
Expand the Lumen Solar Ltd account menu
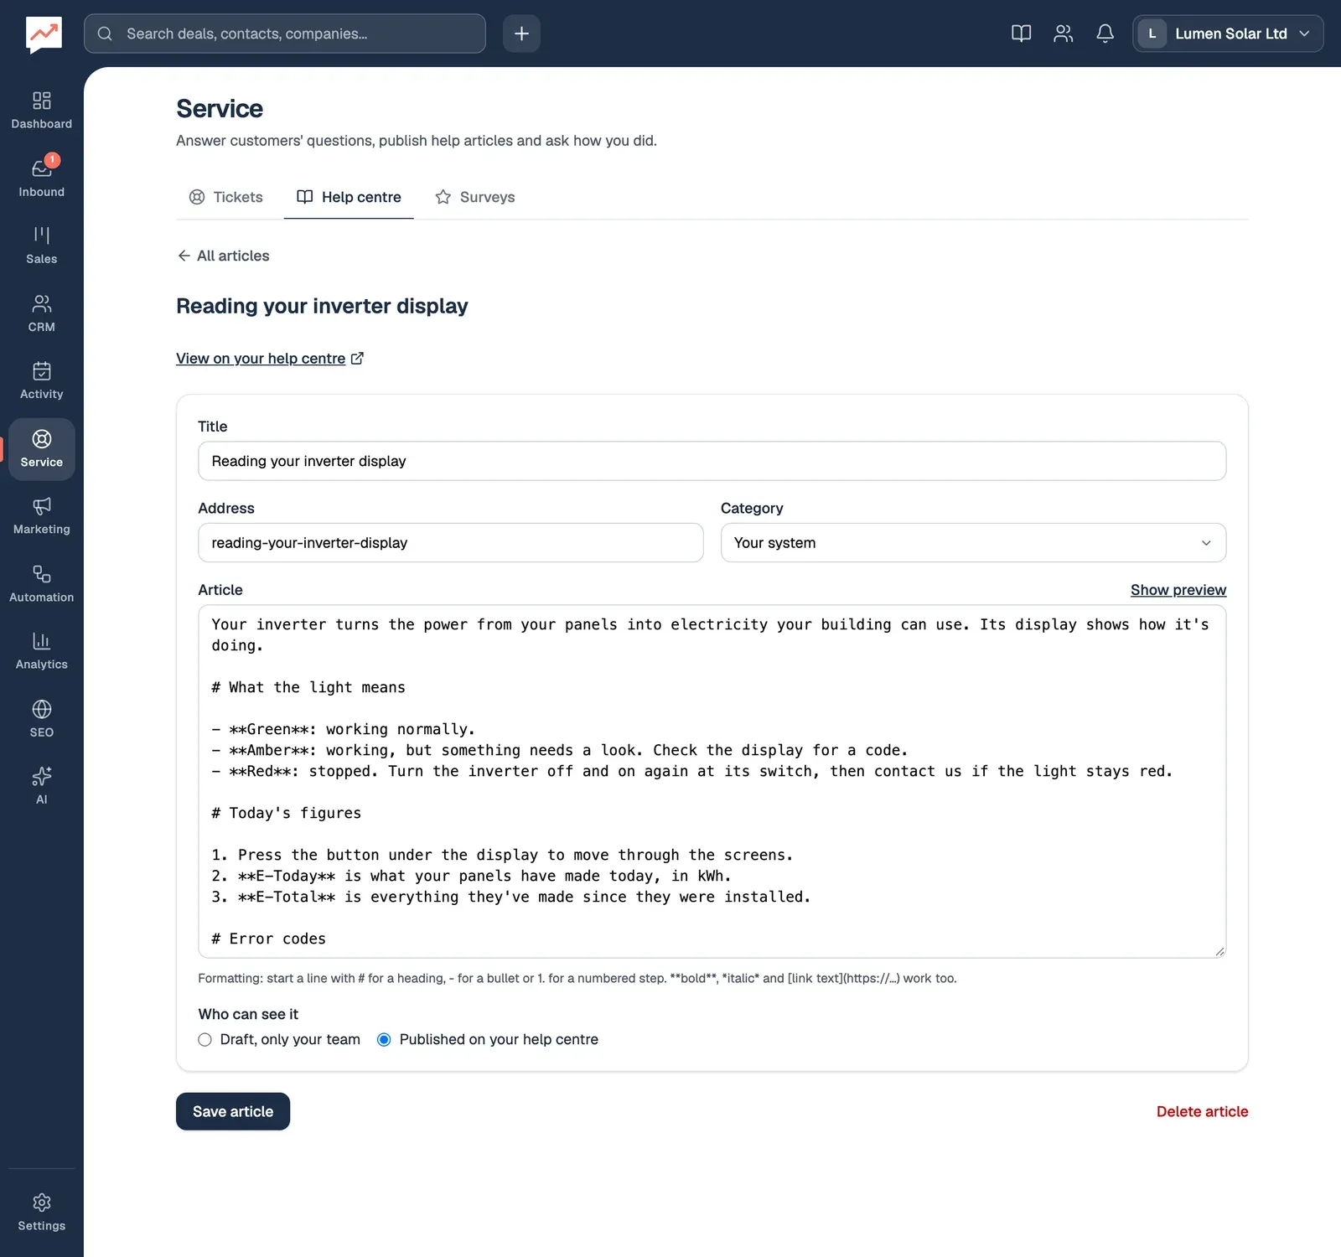tap(1228, 34)
